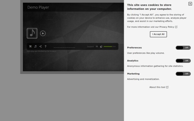Enable the Analytics cookies switch
The height and width of the screenshot is (121, 194).
coord(183,61)
